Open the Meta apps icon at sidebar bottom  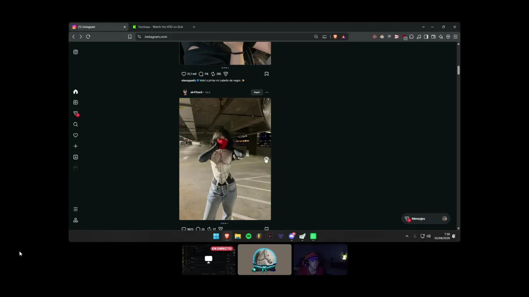click(x=75, y=220)
